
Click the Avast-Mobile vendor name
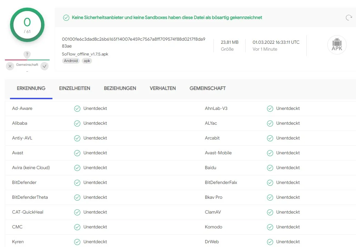point(218,153)
